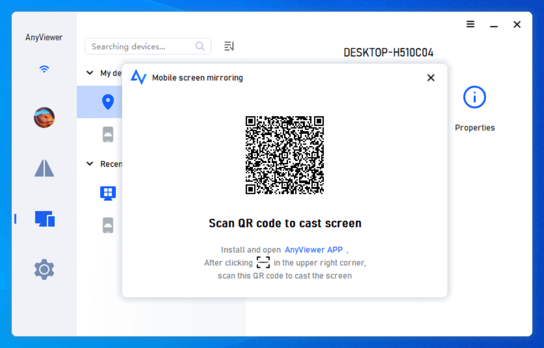Open the Settings gear in sidebar
The width and height of the screenshot is (544, 348).
point(44,269)
